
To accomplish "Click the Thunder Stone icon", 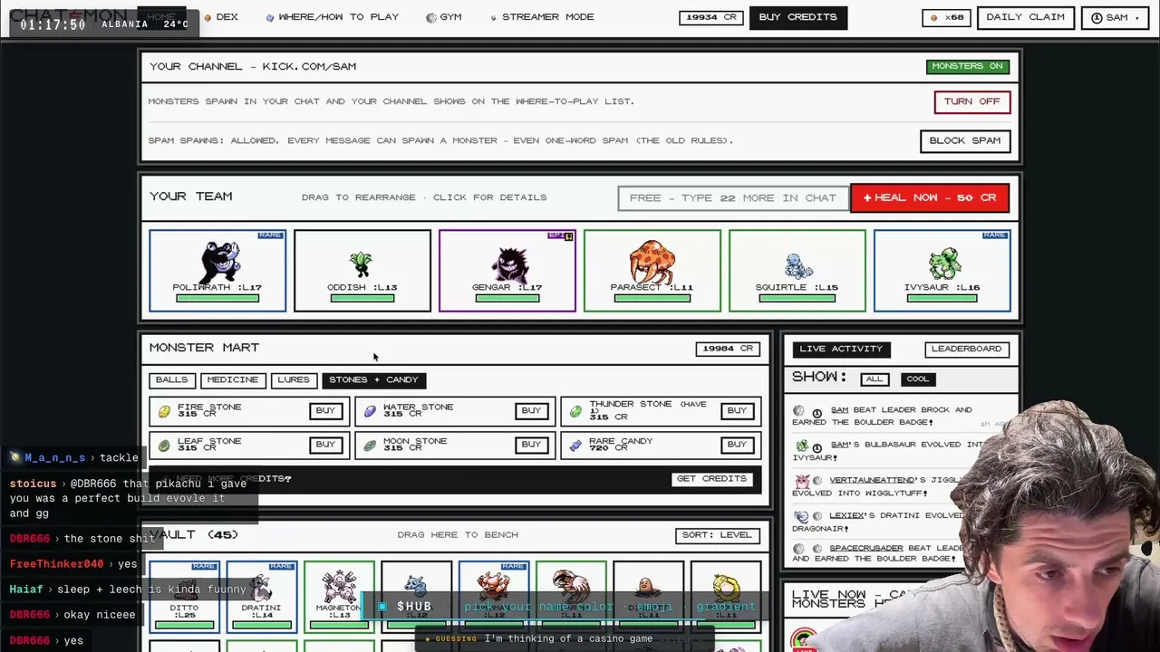I will (x=575, y=411).
